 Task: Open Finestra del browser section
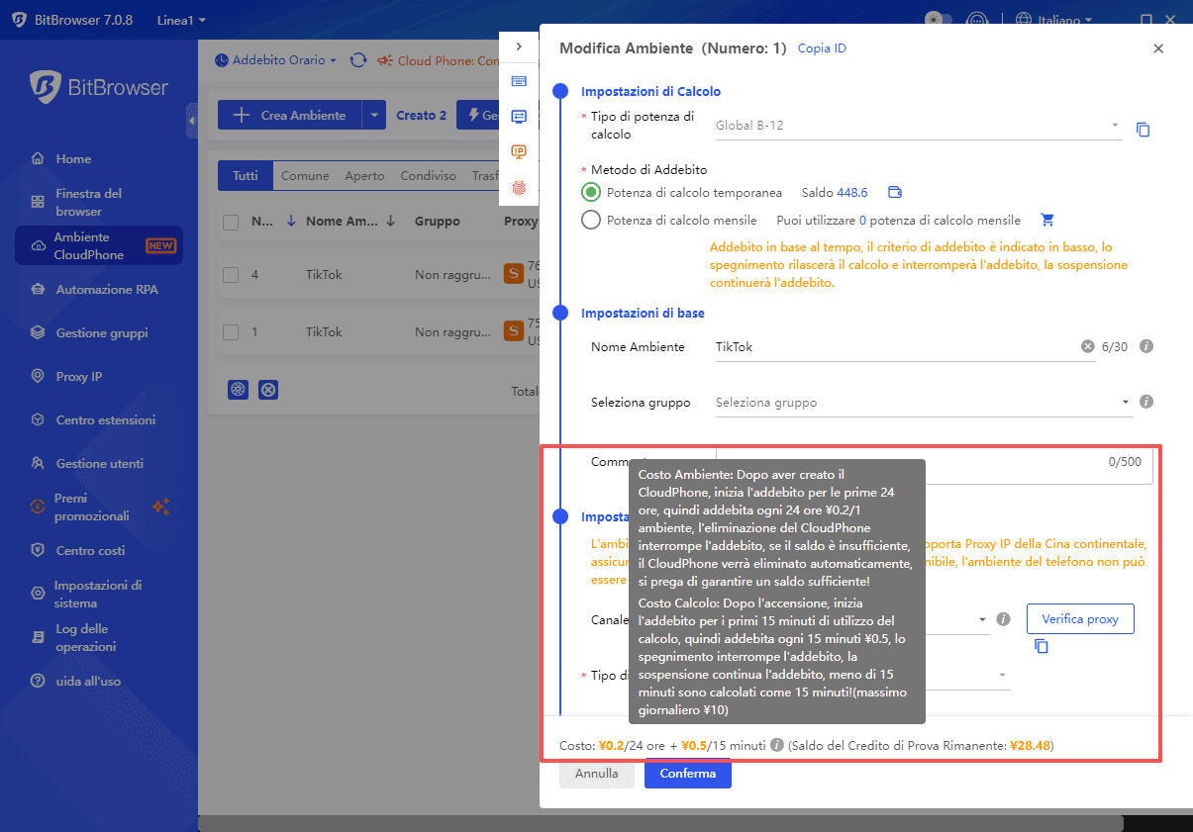(x=88, y=202)
